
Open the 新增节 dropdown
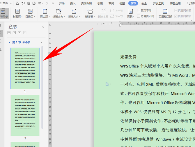click(x=90, y=13)
